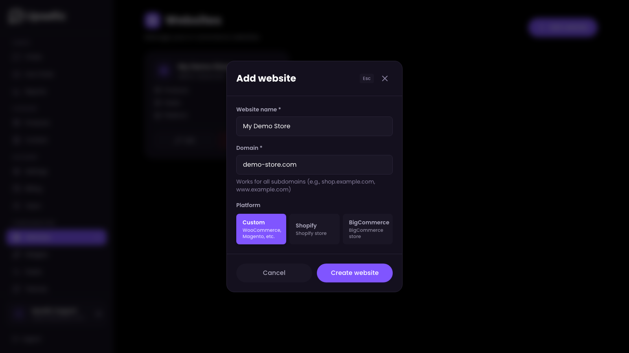Screen dimensions: 629x353
Task: Click the Esc shortcut badge in the dialog header
Action: pyautogui.click(x=366, y=78)
